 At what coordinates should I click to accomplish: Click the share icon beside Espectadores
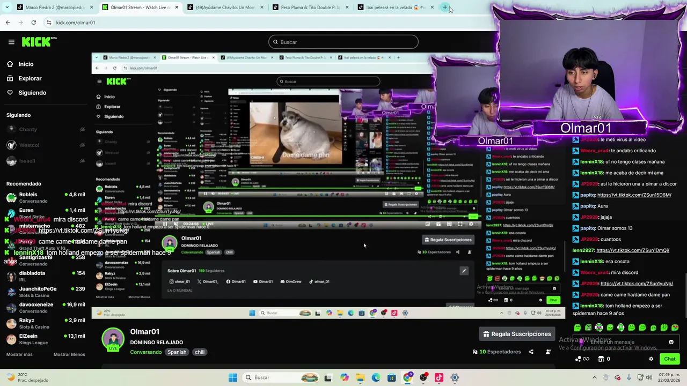tap(531, 352)
